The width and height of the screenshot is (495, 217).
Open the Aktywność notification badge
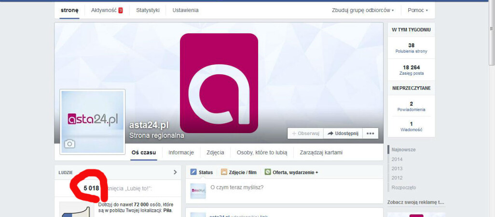pos(121,11)
